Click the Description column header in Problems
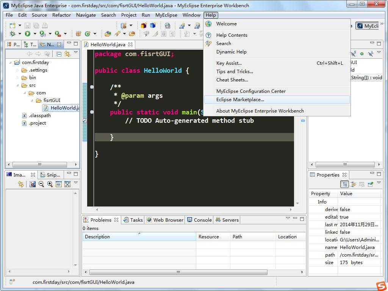The height and width of the screenshot is (291, 388). tap(139, 236)
